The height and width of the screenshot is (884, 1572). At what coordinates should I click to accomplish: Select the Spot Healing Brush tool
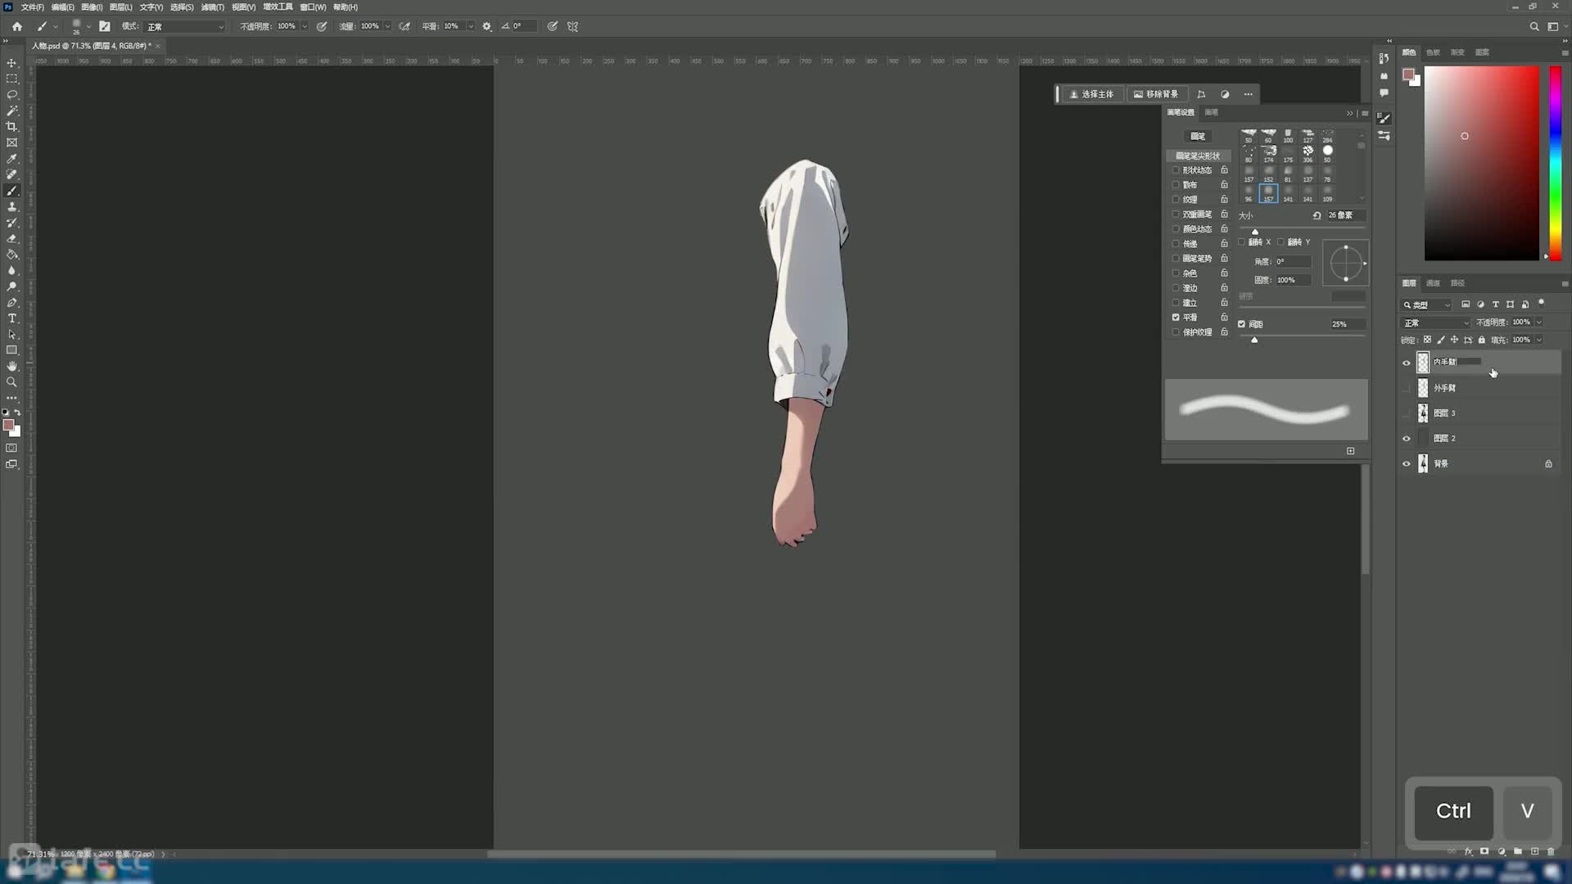coord(11,174)
